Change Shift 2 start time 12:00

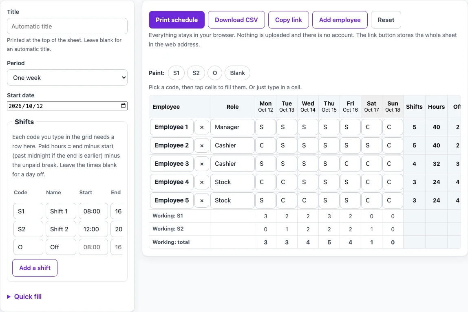[x=93, y=229]
